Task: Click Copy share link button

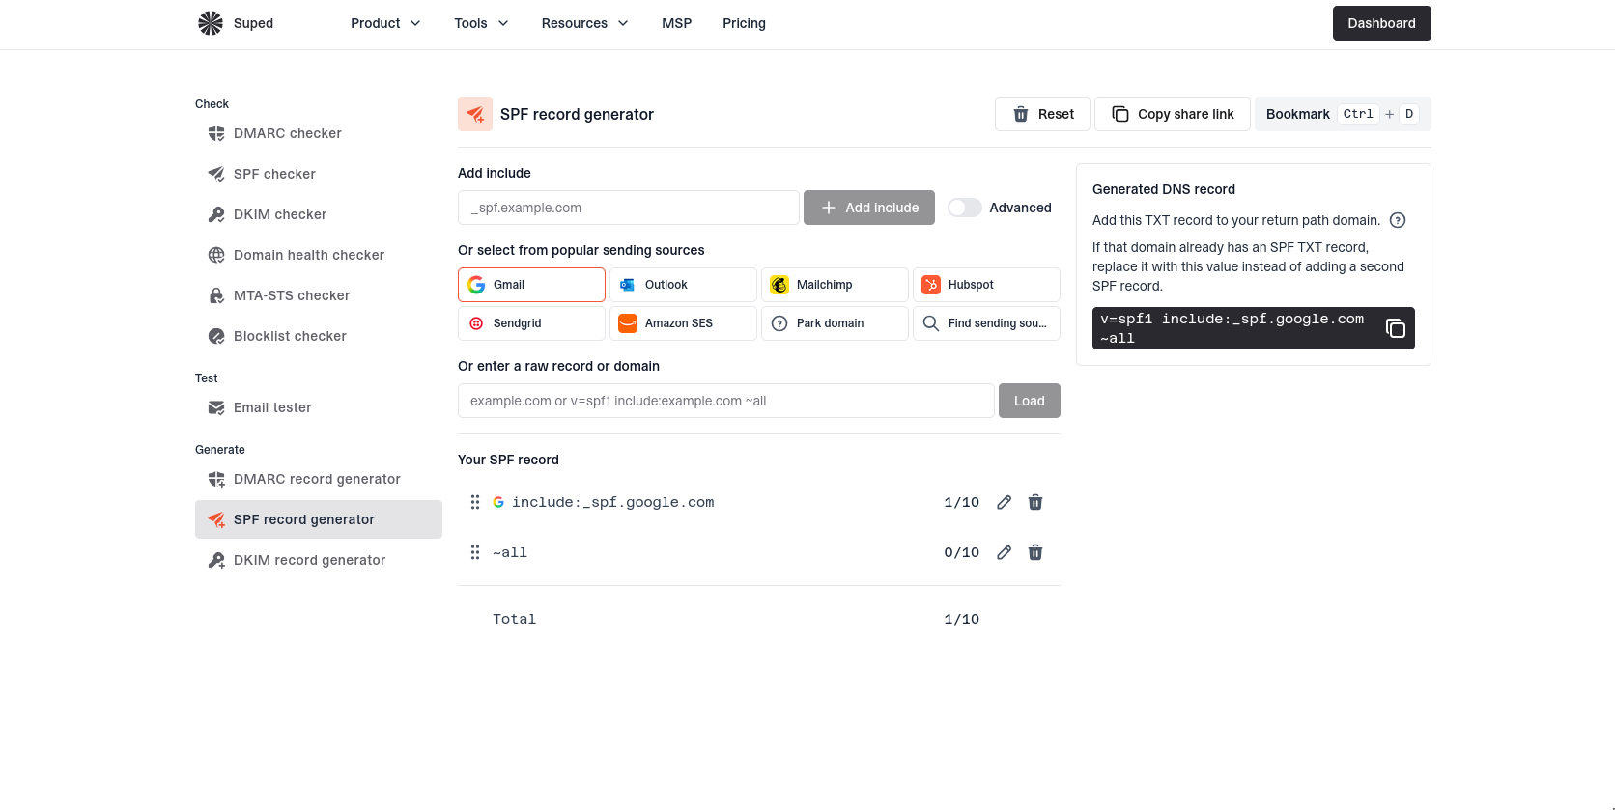Action: point(1173,114)
